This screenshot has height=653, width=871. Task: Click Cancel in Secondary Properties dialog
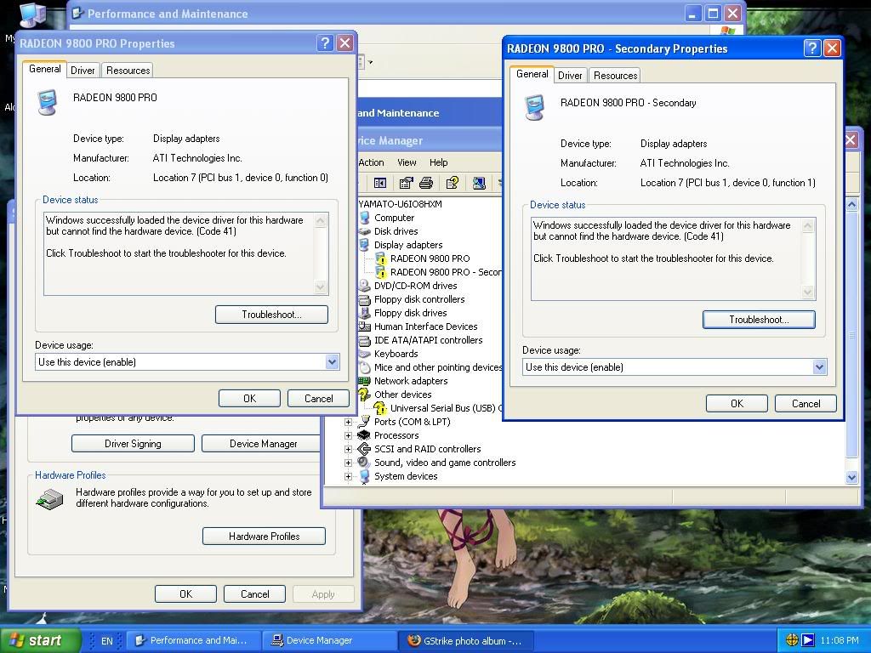pyautogui.click(x=806, y=404)
